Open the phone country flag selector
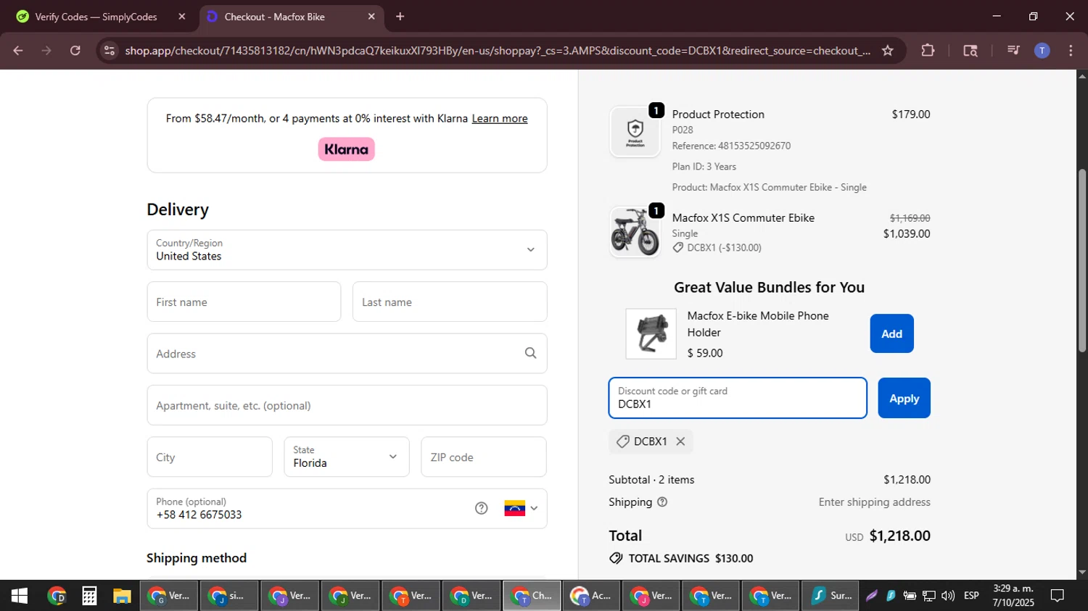Screen dimensions: 1088x611 (521, 508)
